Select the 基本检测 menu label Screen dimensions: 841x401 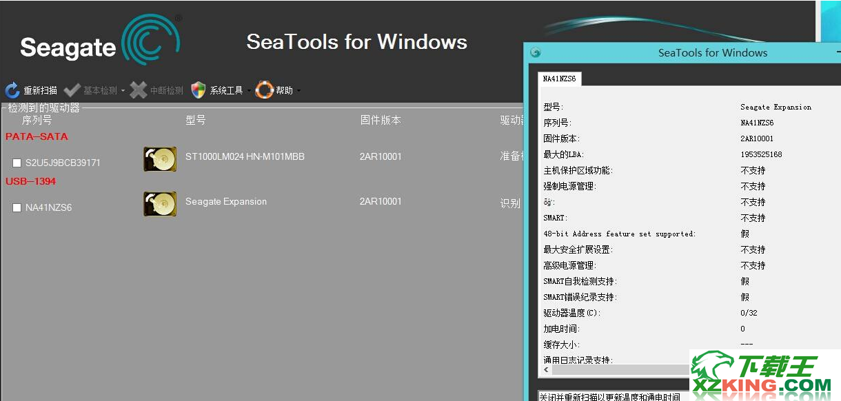click(x=100, y=90)
